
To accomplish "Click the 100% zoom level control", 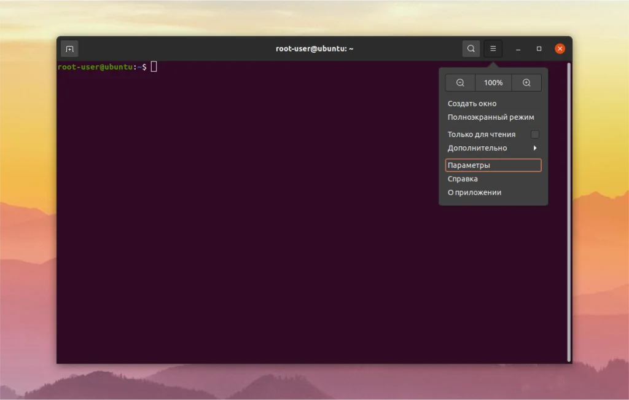I will (x=493, y=82).
